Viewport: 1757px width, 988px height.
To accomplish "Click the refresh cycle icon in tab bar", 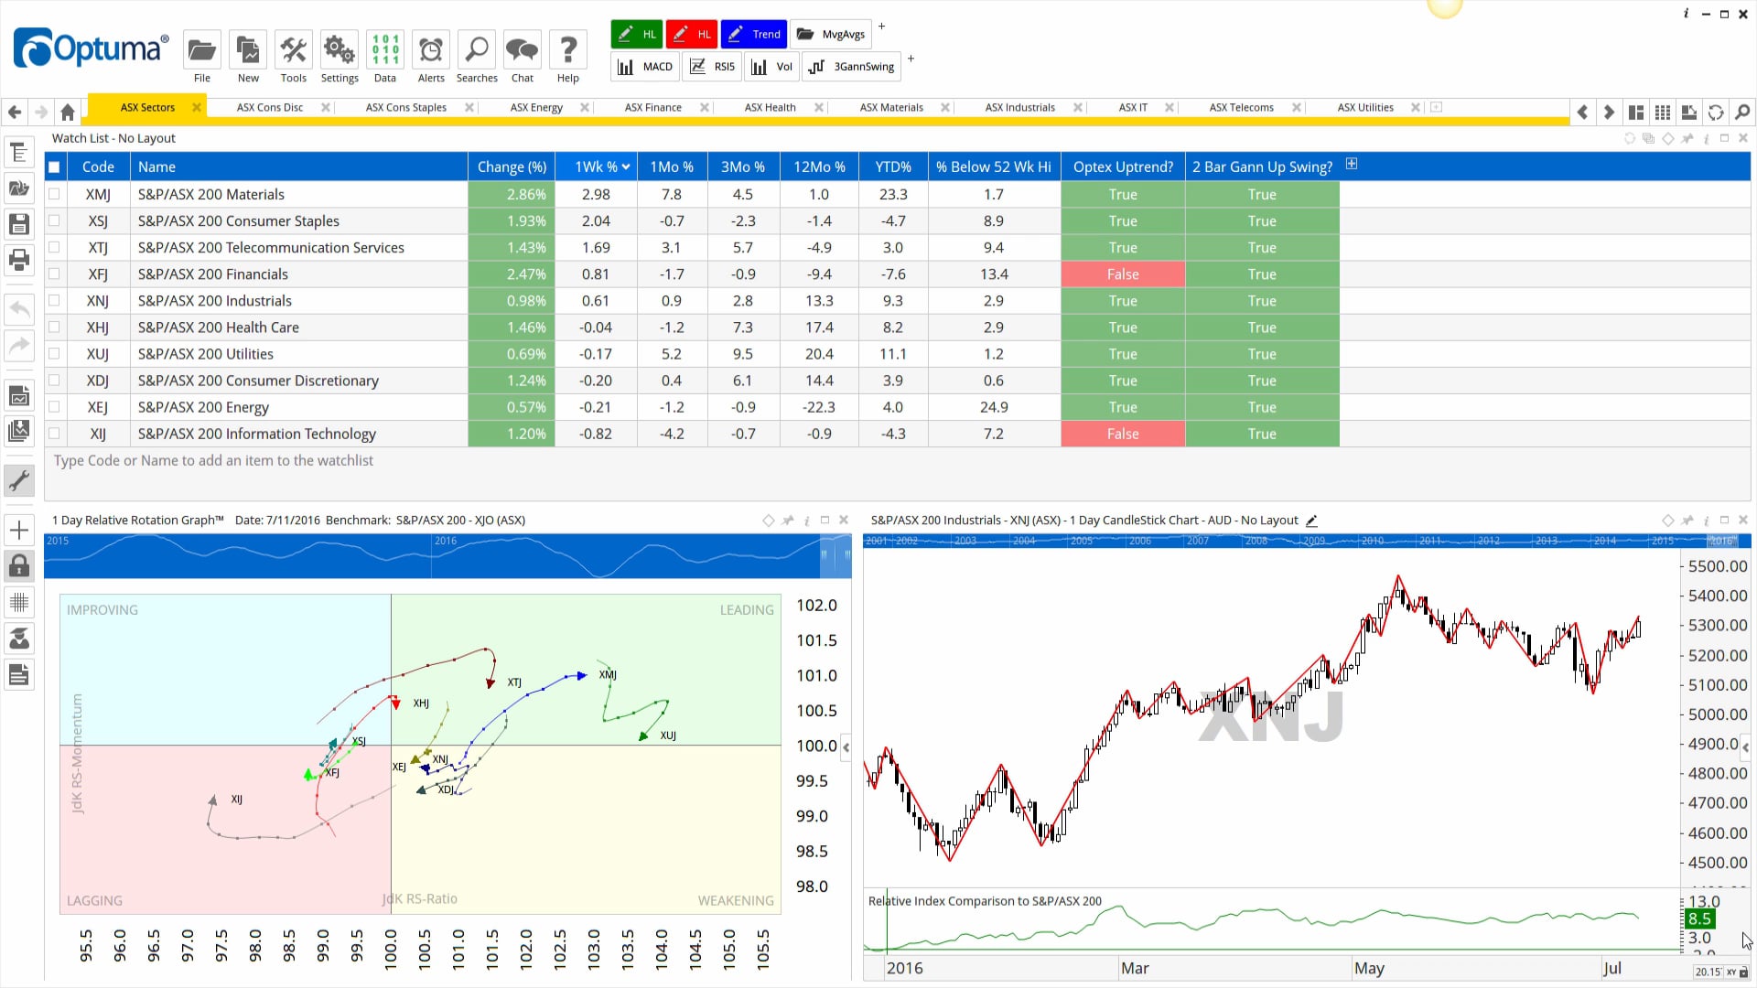I will click(1716, 112).
